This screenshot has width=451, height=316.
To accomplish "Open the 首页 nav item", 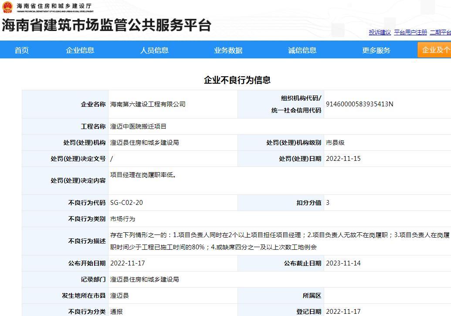I will [22, 51].
